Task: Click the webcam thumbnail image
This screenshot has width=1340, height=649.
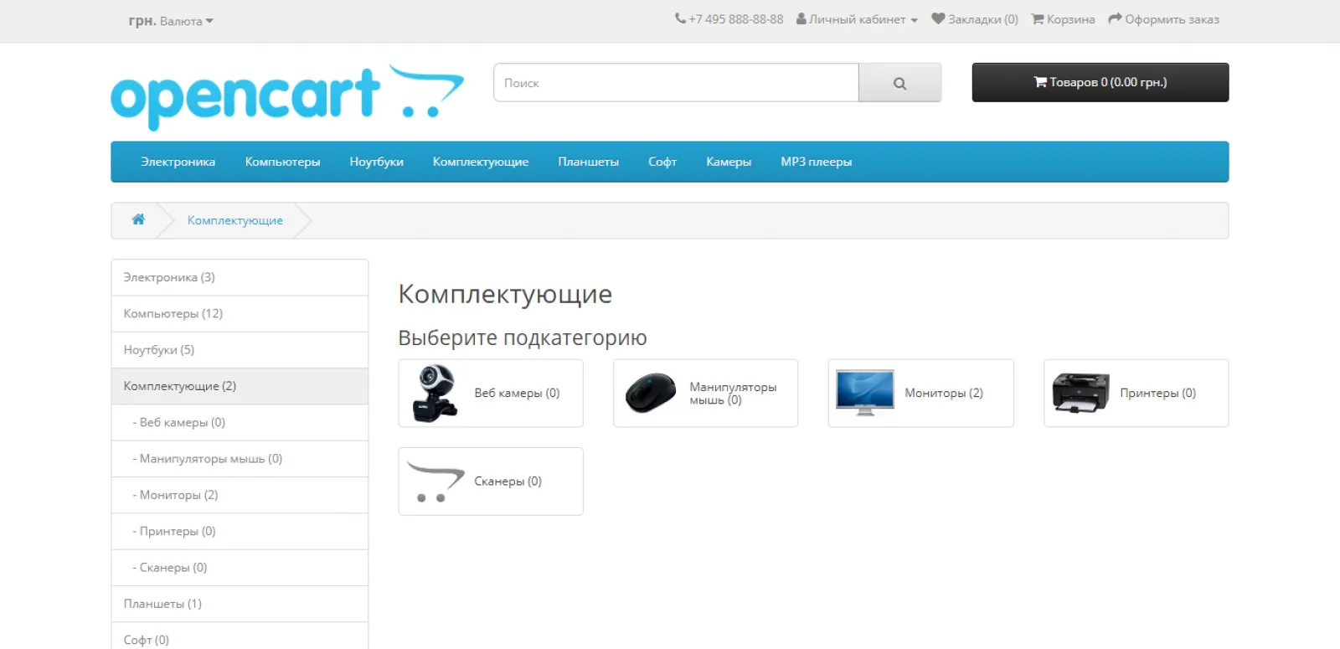Action: [x=435, y=393]
